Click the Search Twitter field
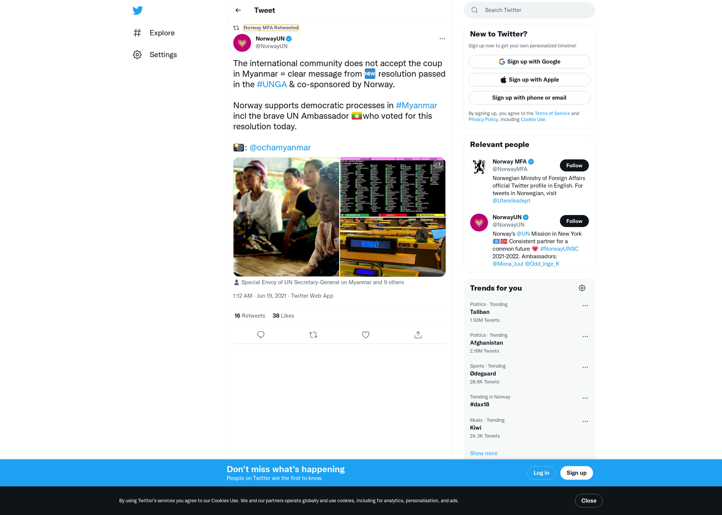Screen dimensions: 722x515 (529, 10)
